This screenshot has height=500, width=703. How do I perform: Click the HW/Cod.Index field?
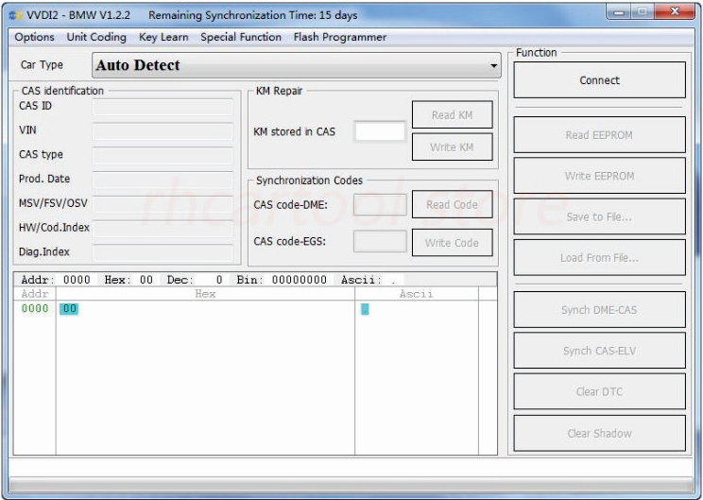(x=163, y=228)
